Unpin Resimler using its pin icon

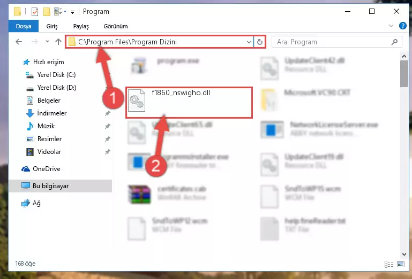point(108,139)
